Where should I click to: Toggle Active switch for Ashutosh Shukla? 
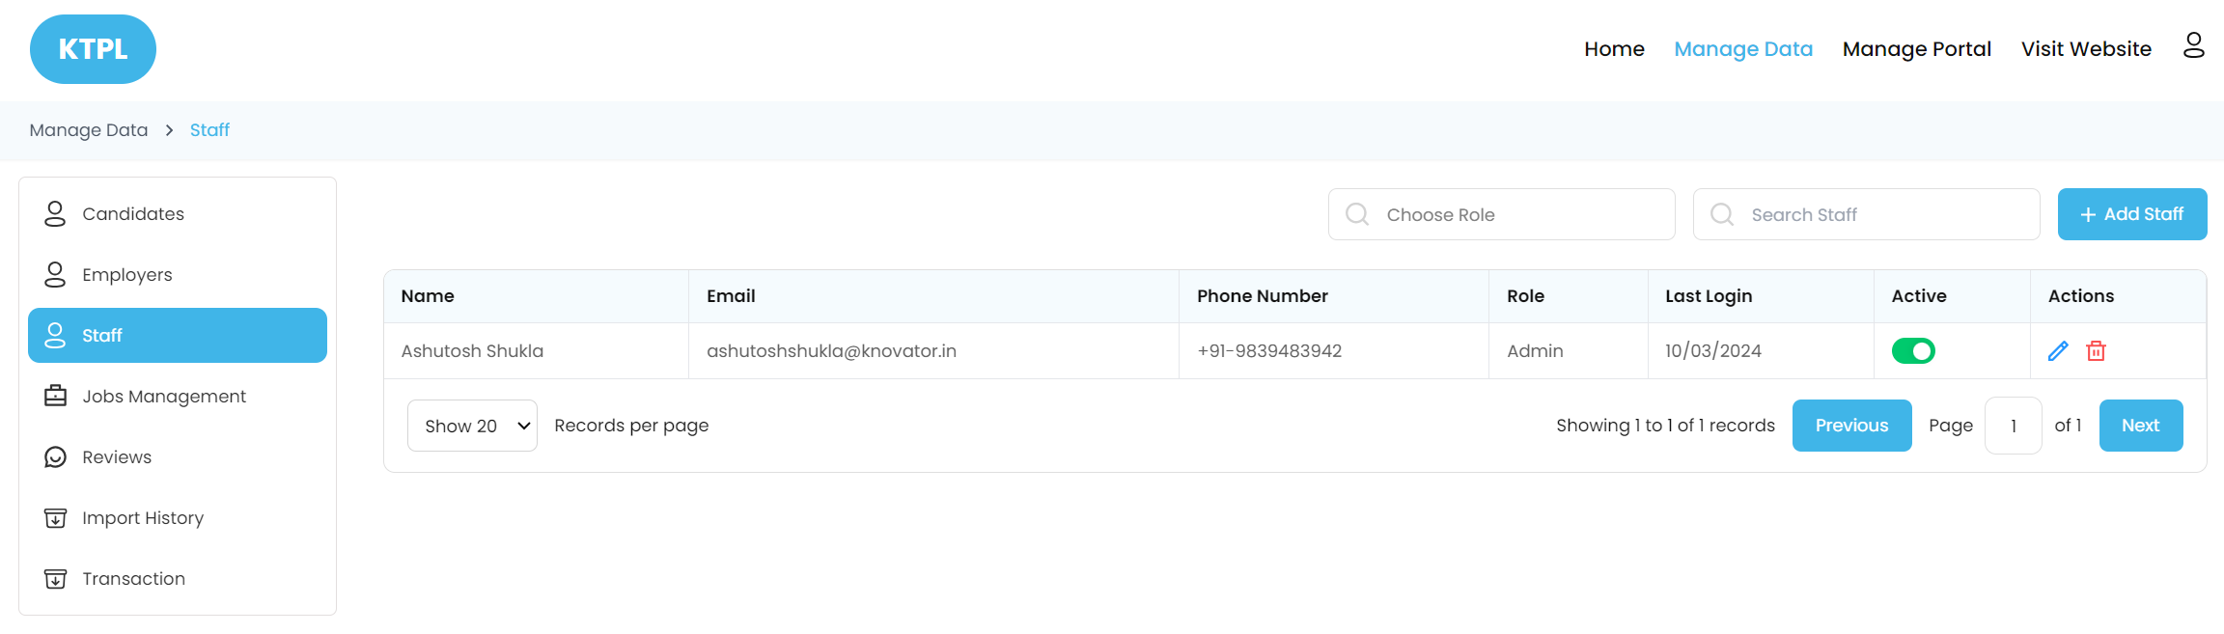coord(1912,351)
